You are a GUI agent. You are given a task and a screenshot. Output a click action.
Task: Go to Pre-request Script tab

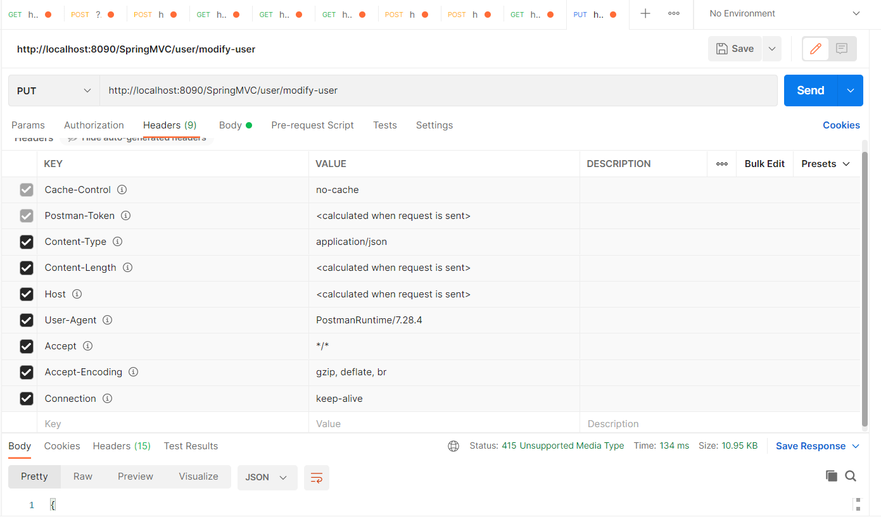click(x=312, y=125)
